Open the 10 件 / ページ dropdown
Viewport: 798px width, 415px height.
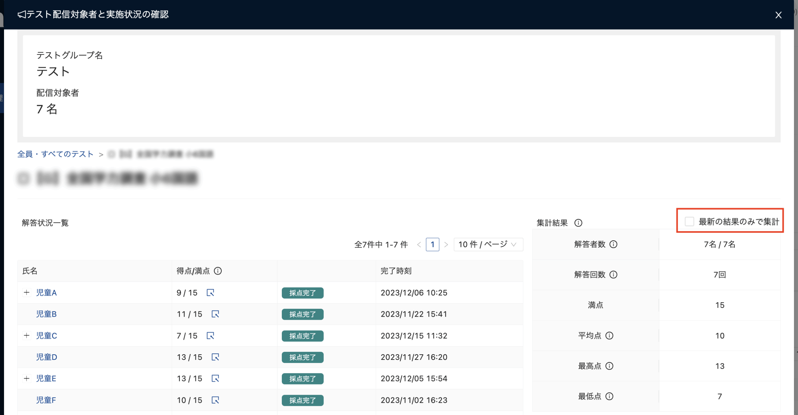[488, 245]
